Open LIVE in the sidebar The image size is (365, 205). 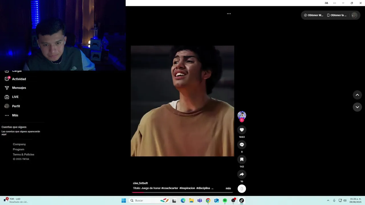click(x=15, y=97)
